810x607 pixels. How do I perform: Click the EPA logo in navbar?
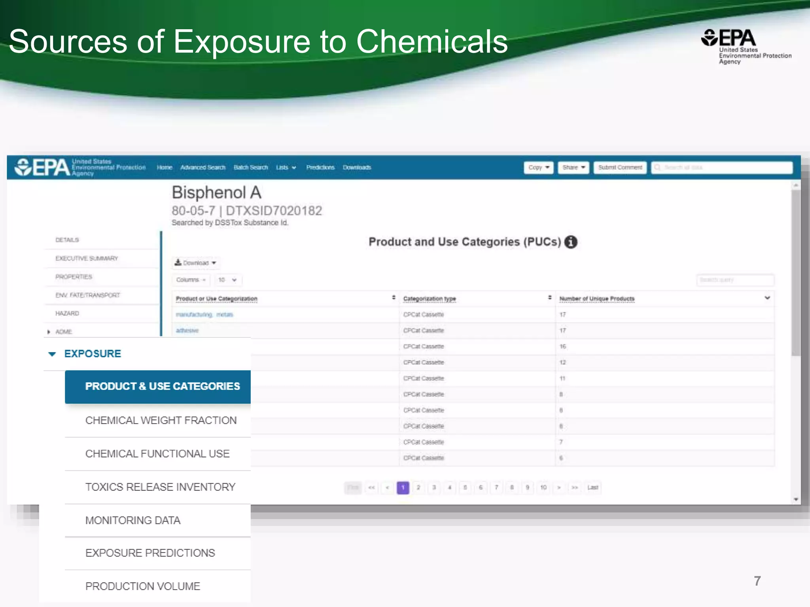click(43, 168)
